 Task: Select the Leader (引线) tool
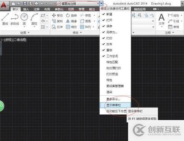pyautogui.click(x=173, y=21)
